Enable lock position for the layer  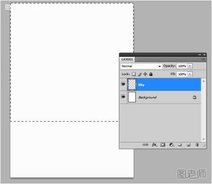click(x=145, y=74)
